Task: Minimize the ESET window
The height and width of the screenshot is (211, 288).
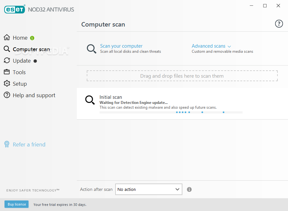Action: click(252, 6)
